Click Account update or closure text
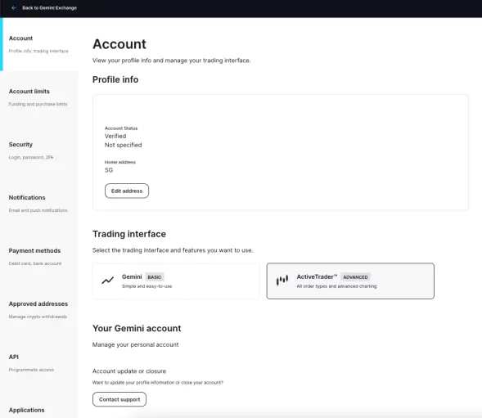The width and height of the screenshot is (482, 418). coord(129,371)
